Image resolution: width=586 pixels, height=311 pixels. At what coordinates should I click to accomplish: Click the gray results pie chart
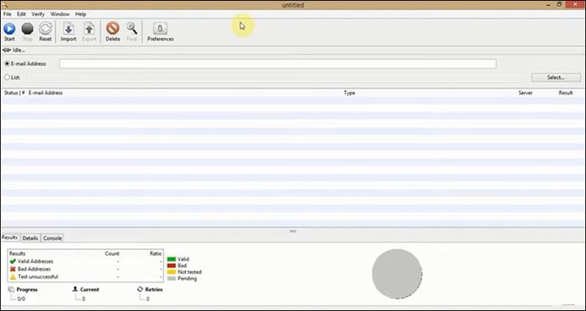pyautogui.click(x=397, y=273)
